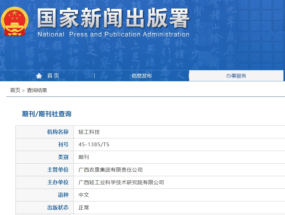Go to 首页 via the breadcrumb
Screen dimensions: 285x215
15,90
